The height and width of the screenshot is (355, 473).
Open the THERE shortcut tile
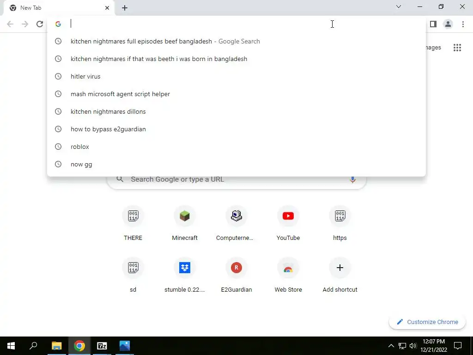click(x=133, y=224)
